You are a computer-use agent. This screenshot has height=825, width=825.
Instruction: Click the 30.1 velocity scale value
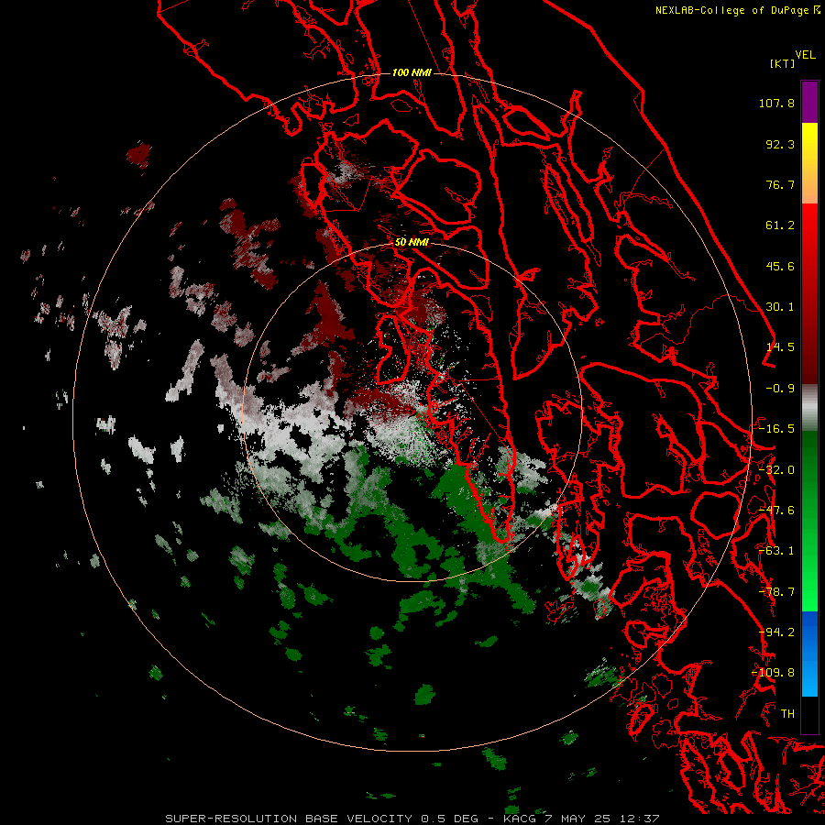(780, 307)
